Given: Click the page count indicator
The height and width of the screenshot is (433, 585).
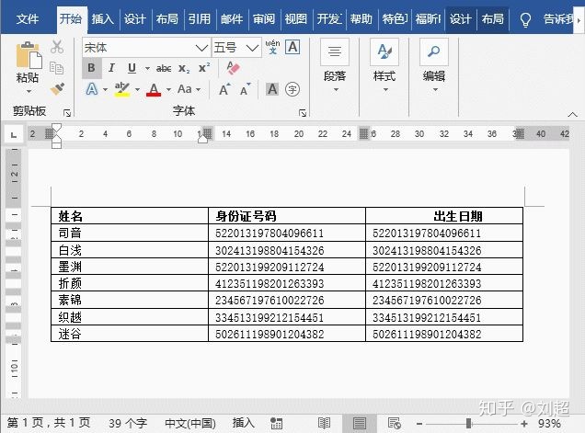Looking at the screenshot, I should [49, 423].
